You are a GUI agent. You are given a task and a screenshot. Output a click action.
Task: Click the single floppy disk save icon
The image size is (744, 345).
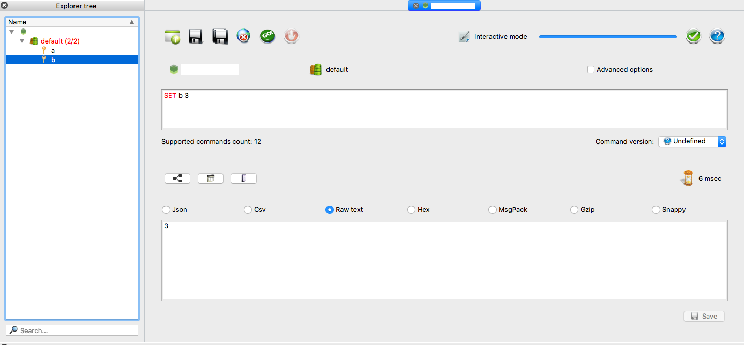coord(196,36)
